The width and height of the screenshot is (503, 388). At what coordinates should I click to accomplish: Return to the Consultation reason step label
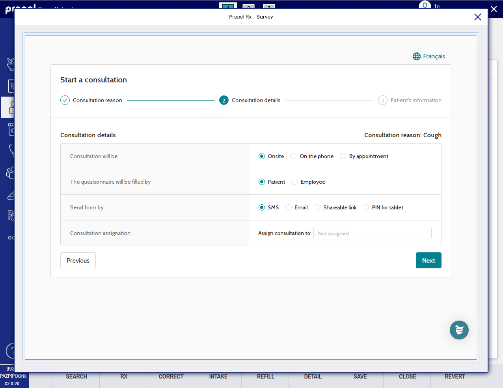pyautogui.click(x=97, y=100)
